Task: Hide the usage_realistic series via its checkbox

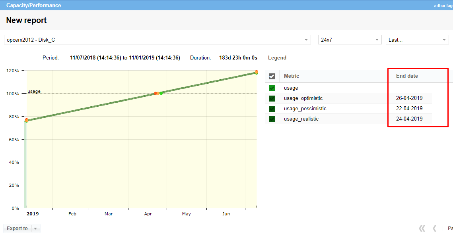Action: [x=272, y=119]
